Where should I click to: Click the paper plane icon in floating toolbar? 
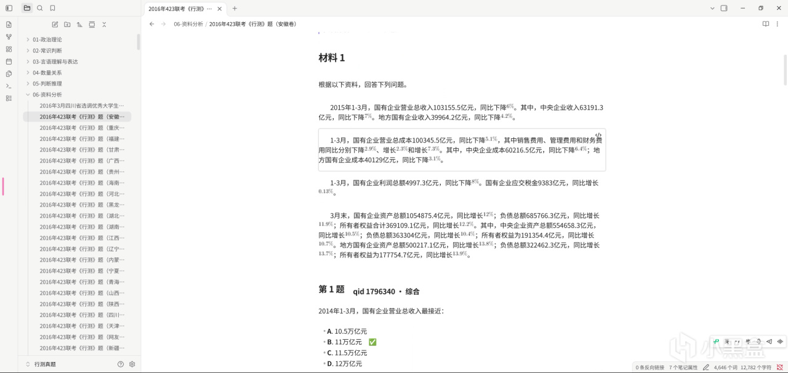pos(770,342)
